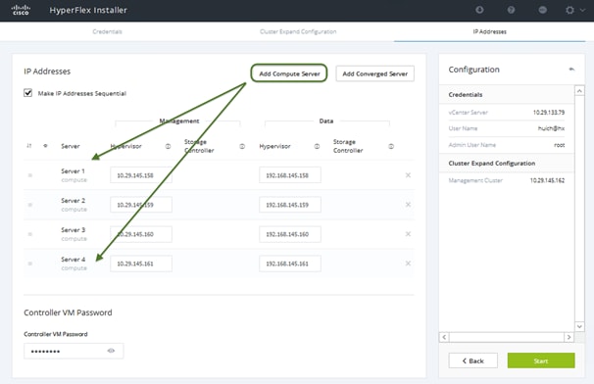Click info icon beside Data Hypervisor
Image resolution: width=594 pixels, height=384 pixels.
(x=317, y=146)
